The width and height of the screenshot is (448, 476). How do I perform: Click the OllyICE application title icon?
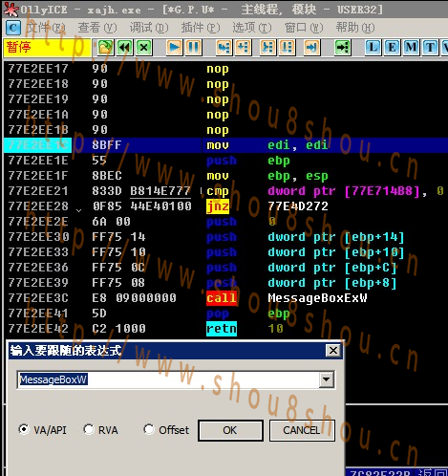click(11, 9)
